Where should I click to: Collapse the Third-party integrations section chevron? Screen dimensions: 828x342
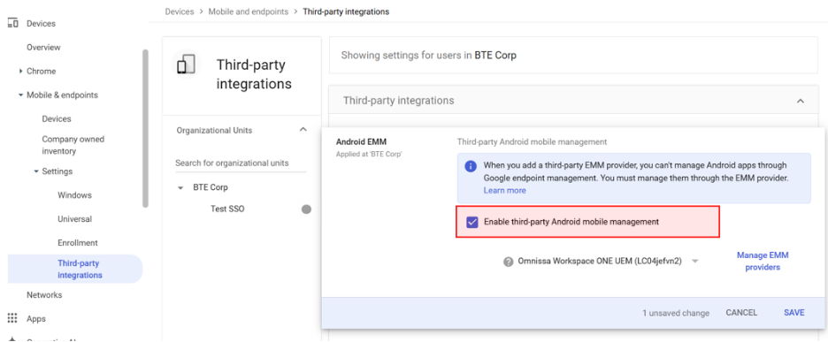click(x=801, y=100)
